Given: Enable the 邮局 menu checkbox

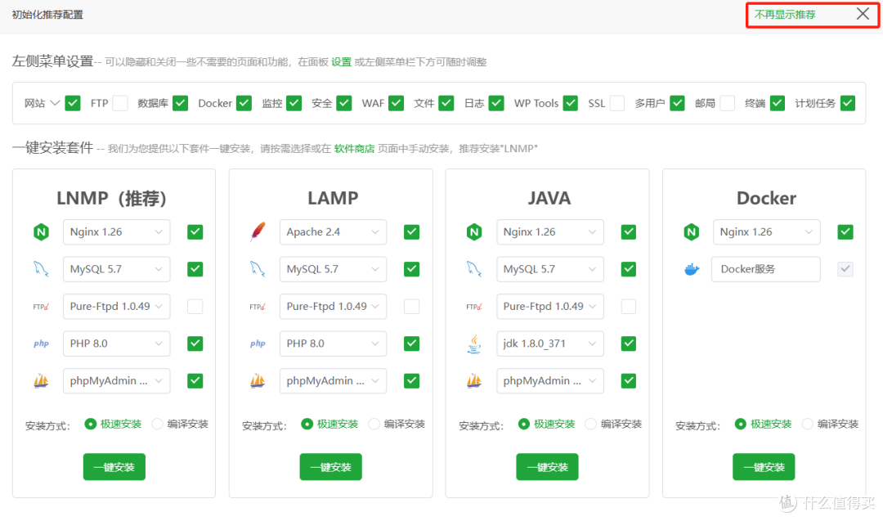Looking at the screenshot, I should pos(728,103).
